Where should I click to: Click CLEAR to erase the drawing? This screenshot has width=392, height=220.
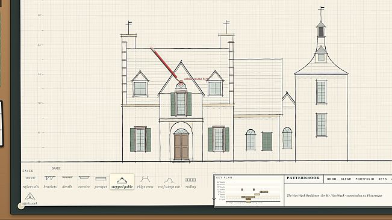click(x=346, y=179)
